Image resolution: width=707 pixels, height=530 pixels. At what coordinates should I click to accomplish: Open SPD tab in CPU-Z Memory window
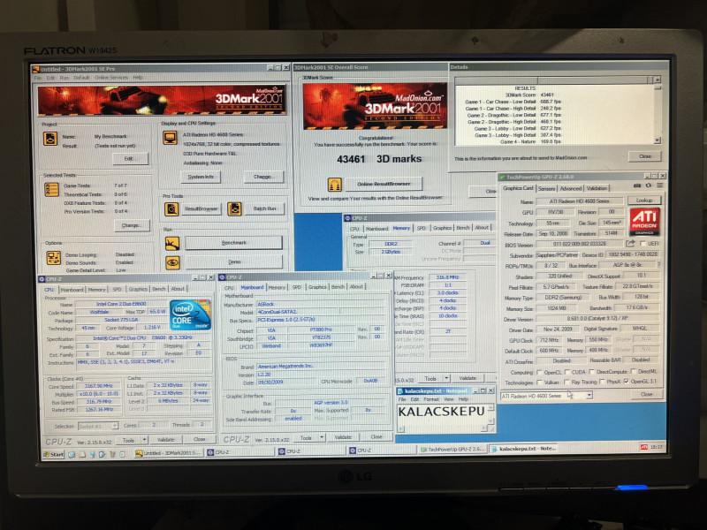[x=422, y=228]
